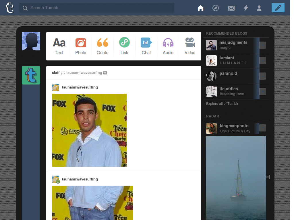
Task: Create a new Photo post
Action: click(81, 46)
